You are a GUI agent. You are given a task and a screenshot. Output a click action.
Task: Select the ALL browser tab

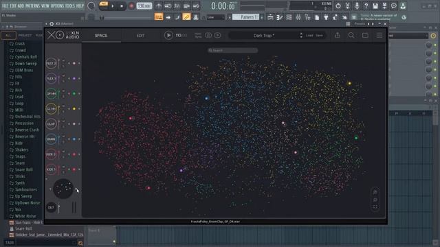(8, 35)
